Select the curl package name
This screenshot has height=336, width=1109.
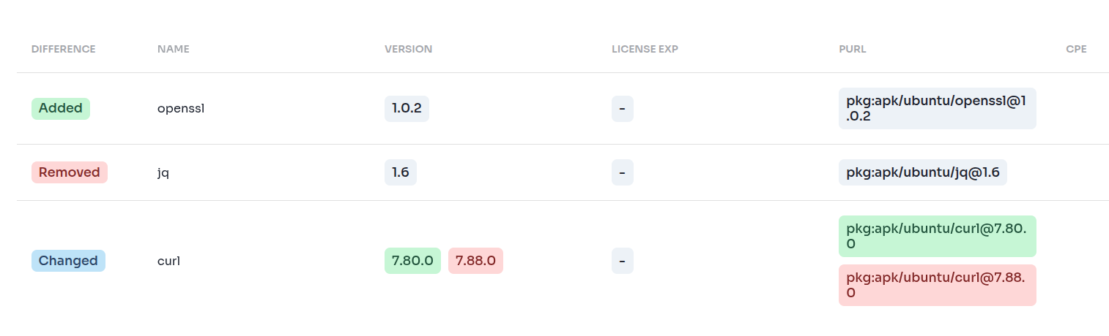click(x=168, y=261)
